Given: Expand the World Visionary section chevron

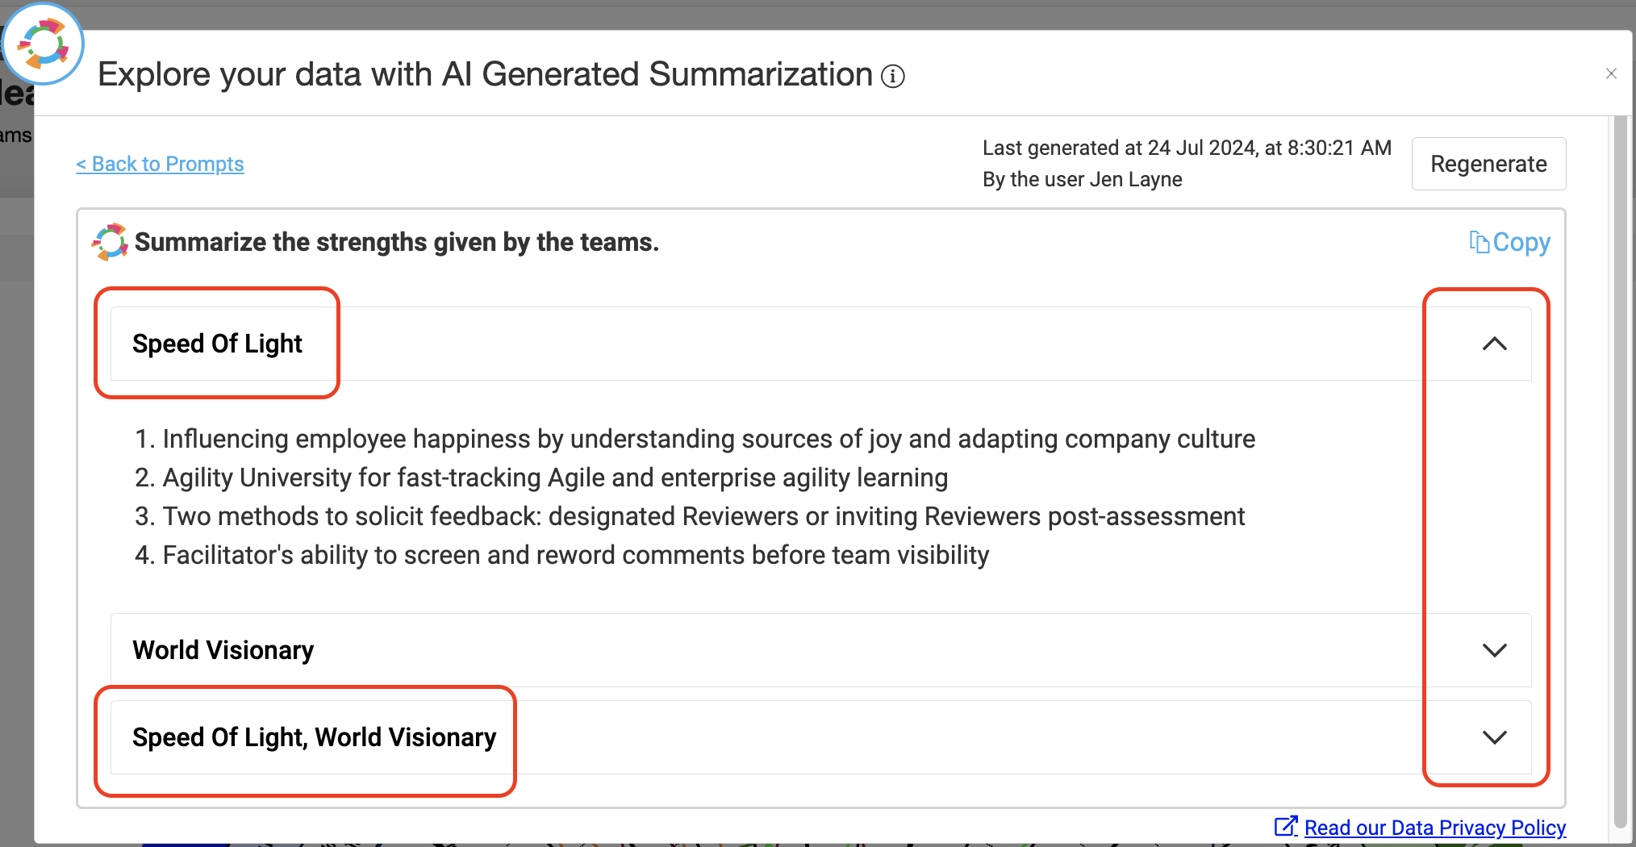Looking at the screenshot, I should click(1494, 650).
